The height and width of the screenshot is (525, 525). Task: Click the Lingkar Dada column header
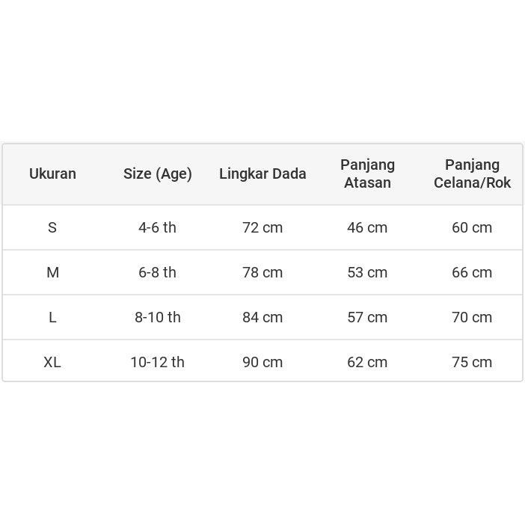(262, 174)
